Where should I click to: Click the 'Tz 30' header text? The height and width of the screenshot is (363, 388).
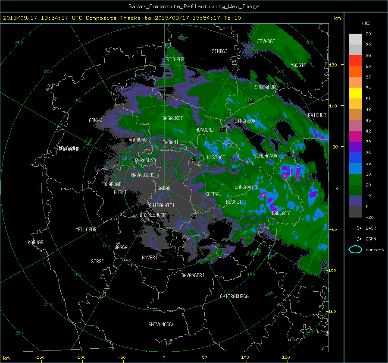tap(232, 18)
